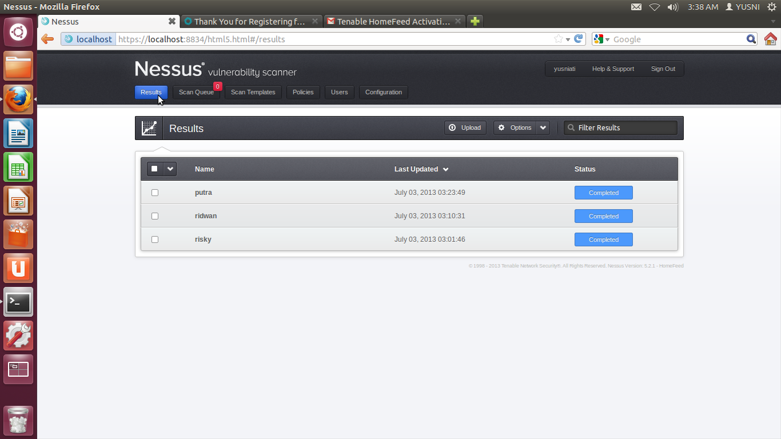Click the search magnifier in Google box

(x=751, y=39)
